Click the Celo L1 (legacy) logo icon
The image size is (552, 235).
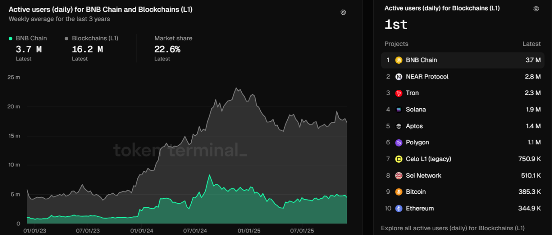[x=399, y=159]
